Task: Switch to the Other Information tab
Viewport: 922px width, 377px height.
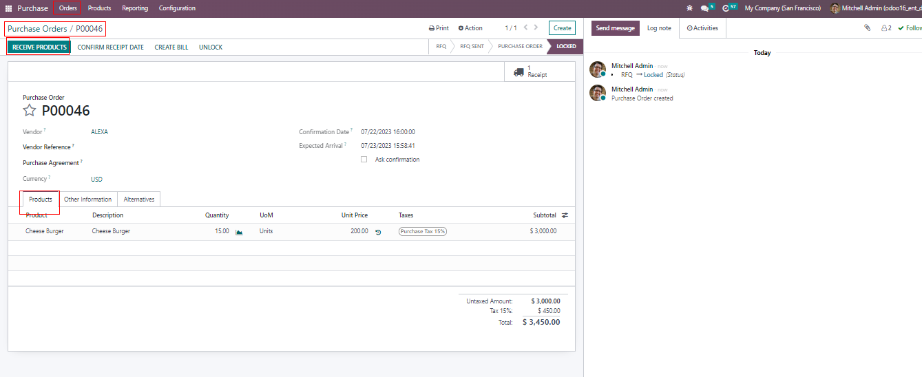Action: click(87, 200)
